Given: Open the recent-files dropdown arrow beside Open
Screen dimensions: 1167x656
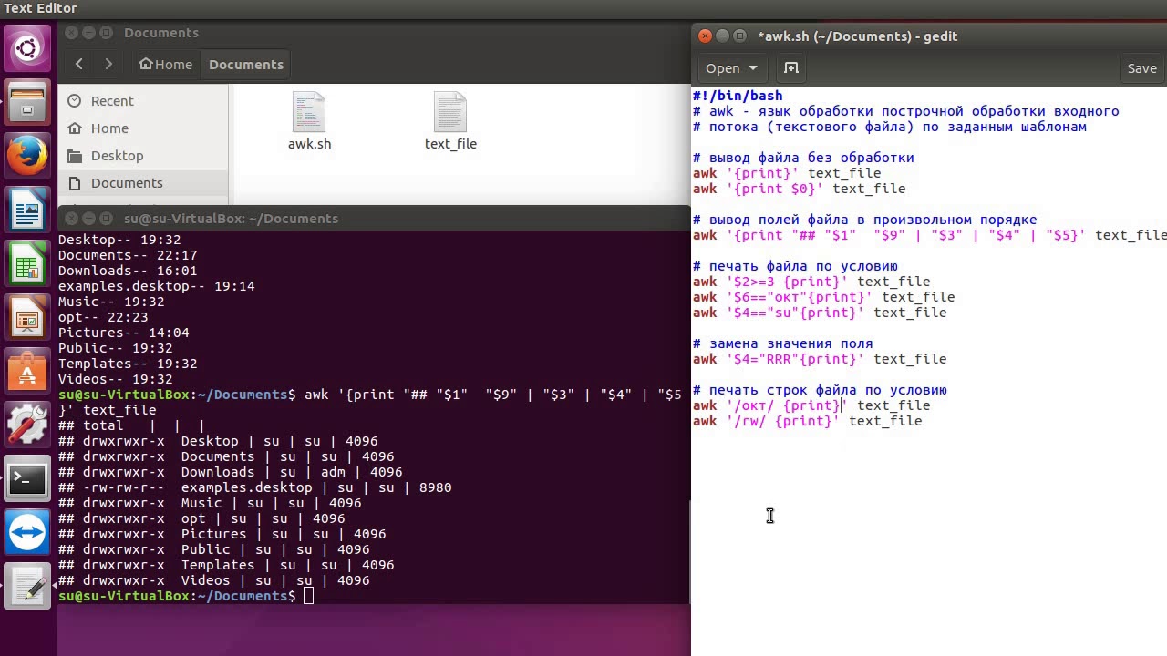Looking at the screenshot, I should coord(752,68).
